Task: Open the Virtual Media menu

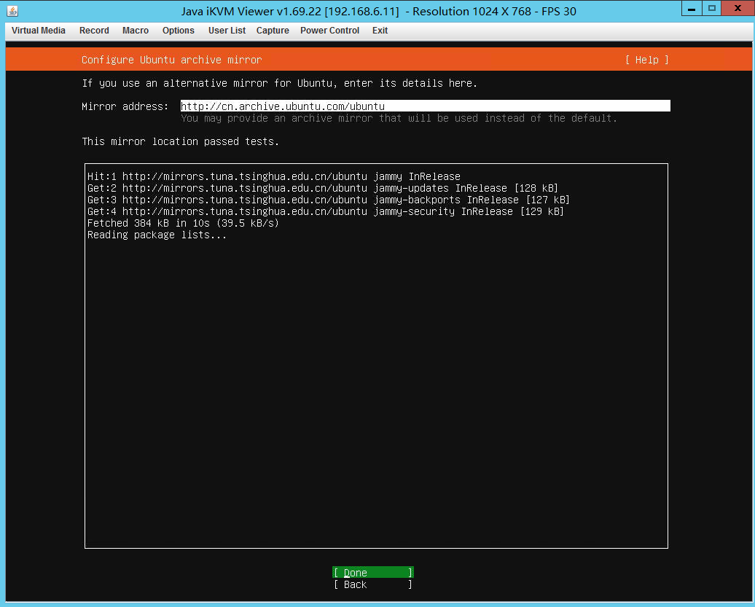Action: [39, 31]
